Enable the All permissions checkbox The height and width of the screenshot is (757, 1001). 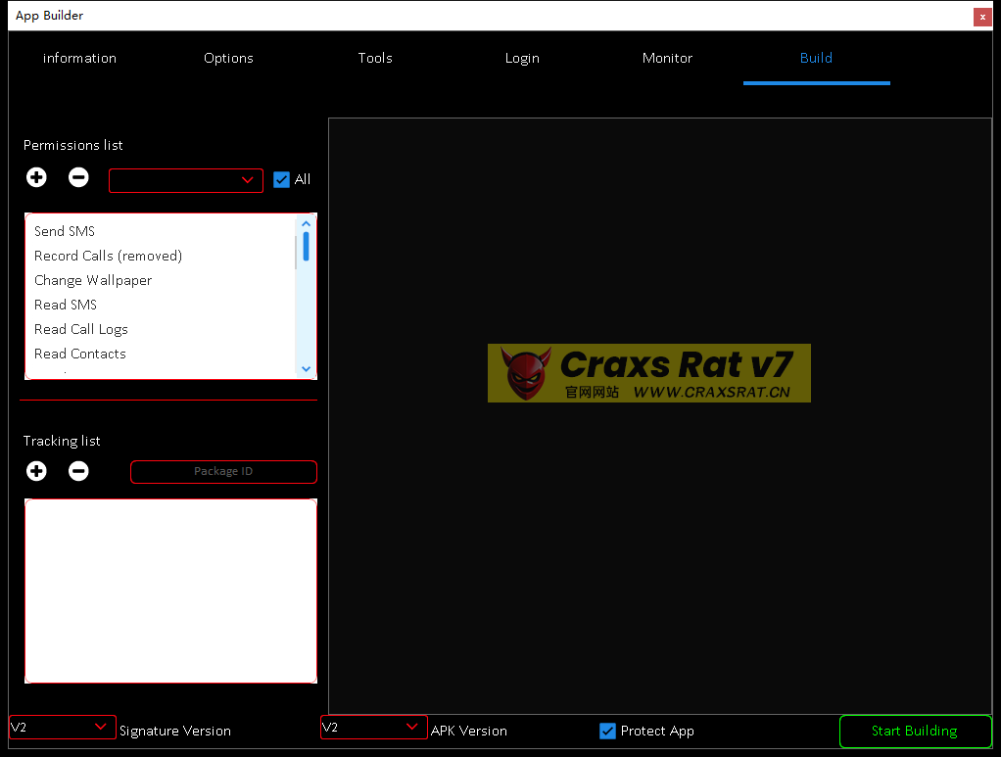281,179
